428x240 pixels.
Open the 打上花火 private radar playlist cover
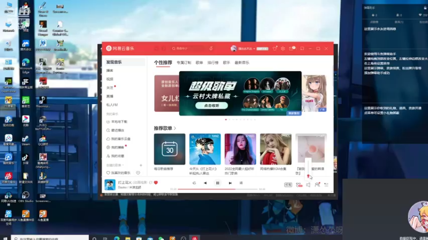[205, 149]
